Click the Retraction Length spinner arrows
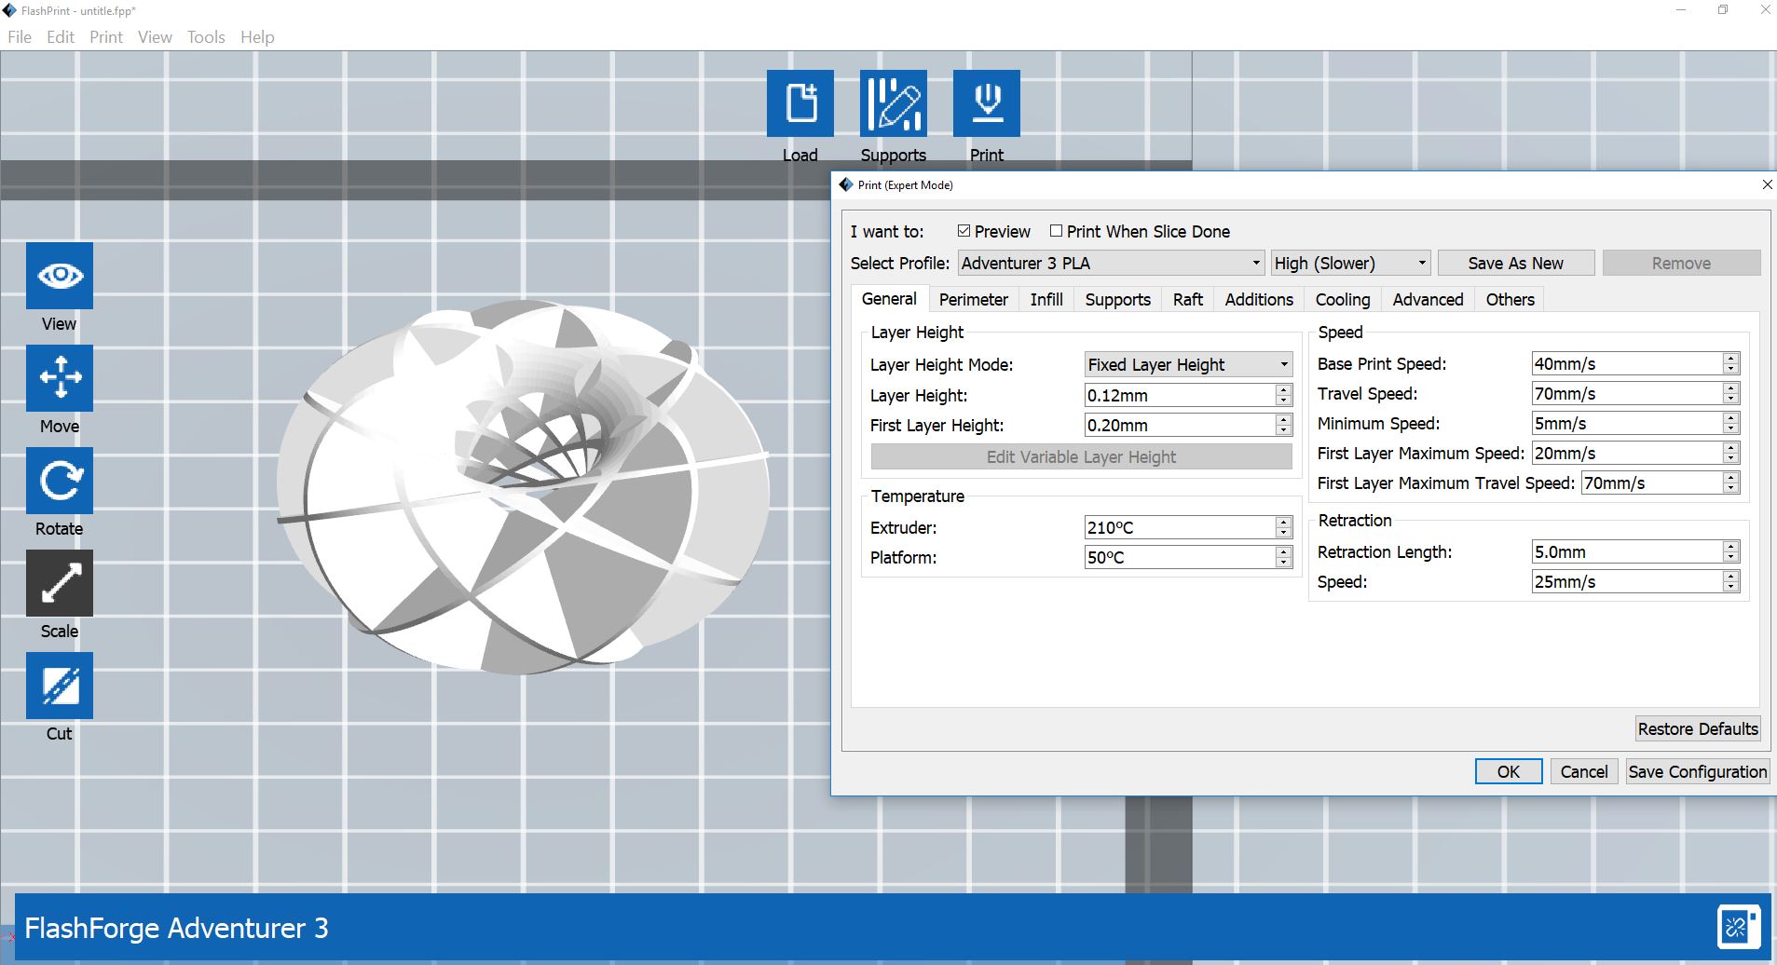The image size is (1777, 965). [1731, 551]
